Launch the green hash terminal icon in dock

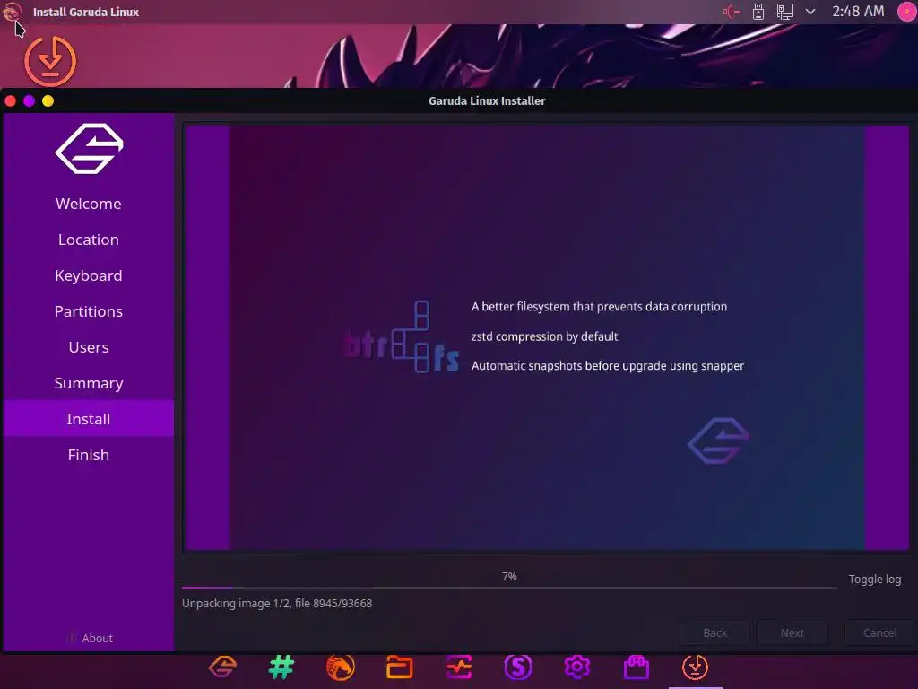281,667
